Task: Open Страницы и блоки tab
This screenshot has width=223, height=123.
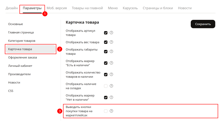Action: (158, 8)
